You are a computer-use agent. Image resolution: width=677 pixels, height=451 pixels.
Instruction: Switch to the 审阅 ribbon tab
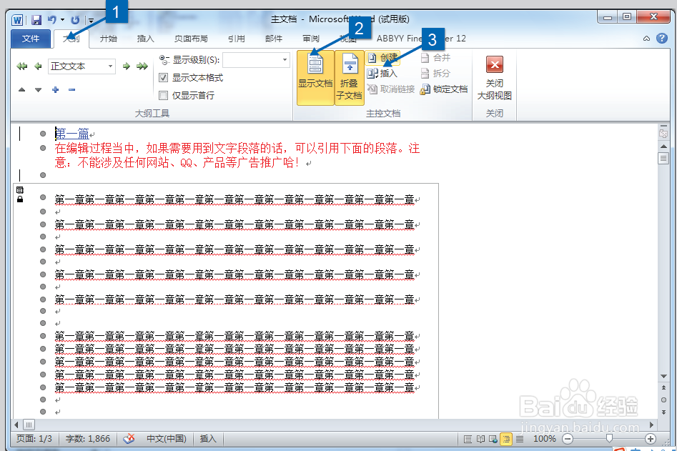click(x=311, y=39)
